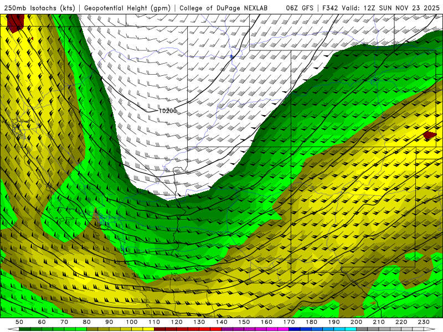This screenshot has width=443, height=332.
Task: Click the '170' color scale label
Action: 289,322
